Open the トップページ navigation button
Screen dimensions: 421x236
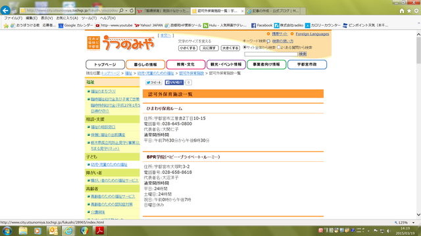point(105,64)
